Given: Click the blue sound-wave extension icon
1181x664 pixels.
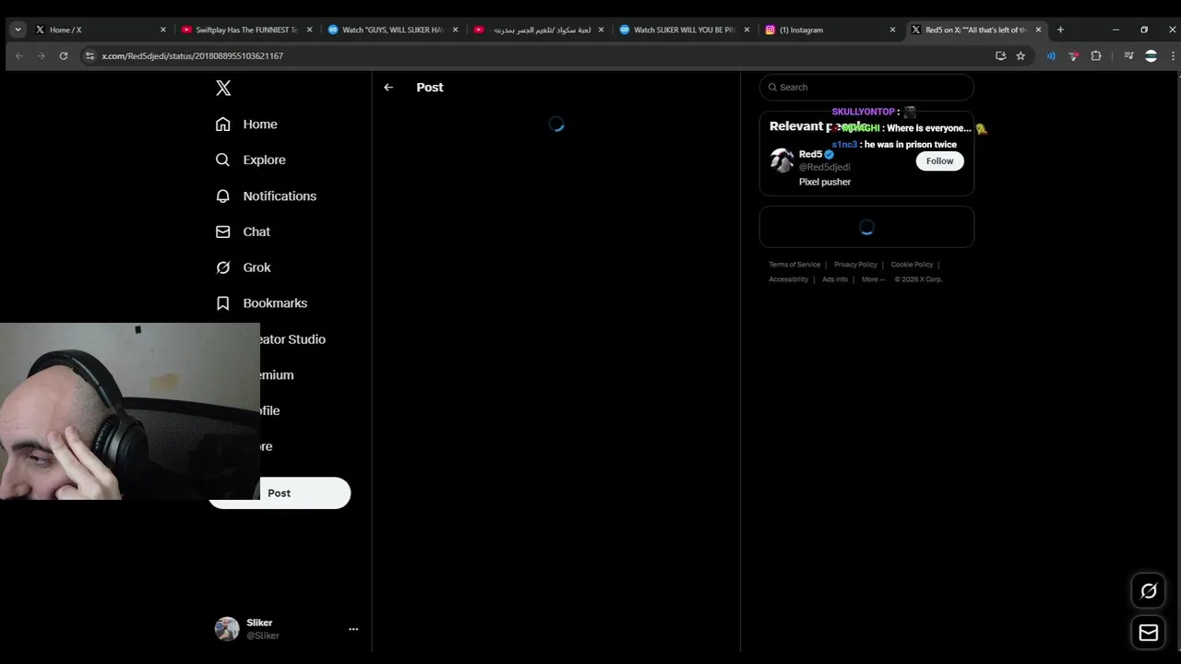Looking at the screenshot, I should pyautogui.click(x=1051, y=55).
